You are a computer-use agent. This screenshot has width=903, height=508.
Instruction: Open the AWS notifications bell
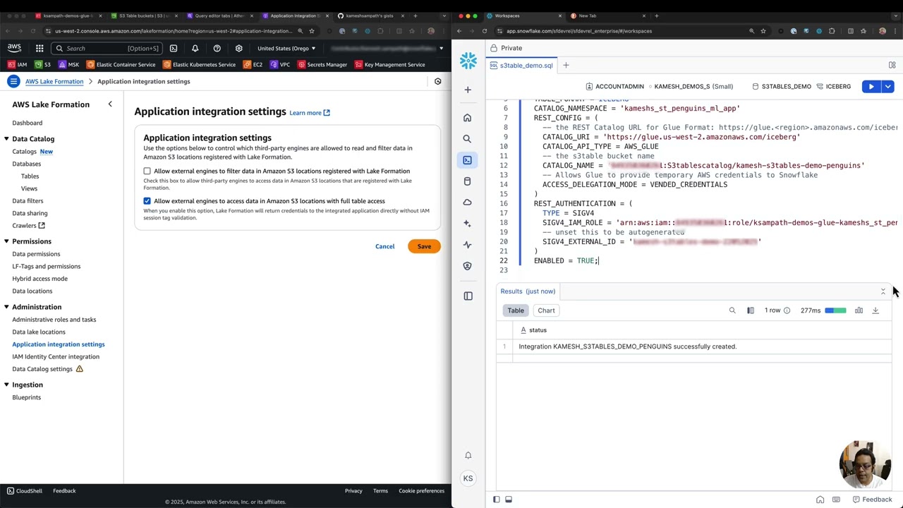pyautogui.click(x=195, y=48)
